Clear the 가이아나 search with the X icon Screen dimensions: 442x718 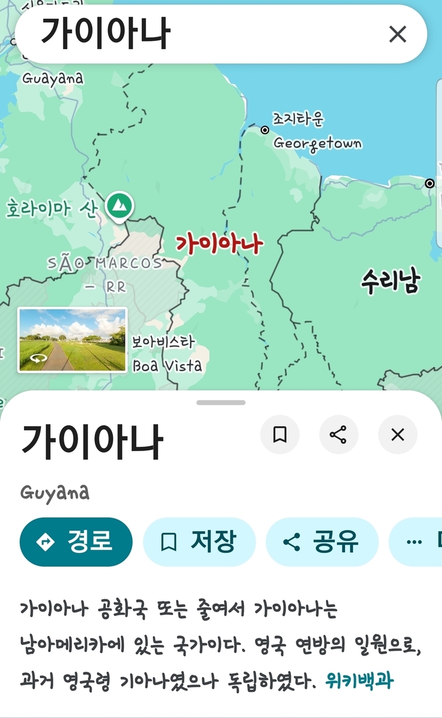click(397, 35)
